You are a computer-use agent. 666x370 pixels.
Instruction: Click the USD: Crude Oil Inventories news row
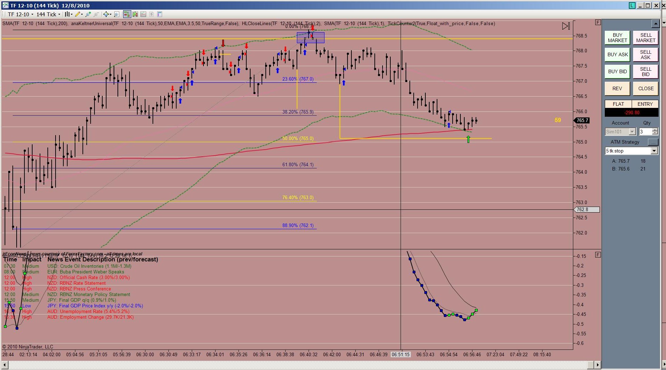point(68,266)
